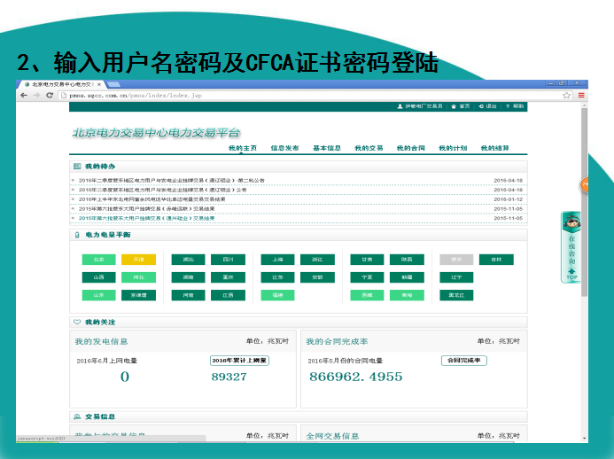This screenshot has height=459, width=614.
Task: Click the browser back arrow
Action: pyautogui.click(x=24, y=95)
